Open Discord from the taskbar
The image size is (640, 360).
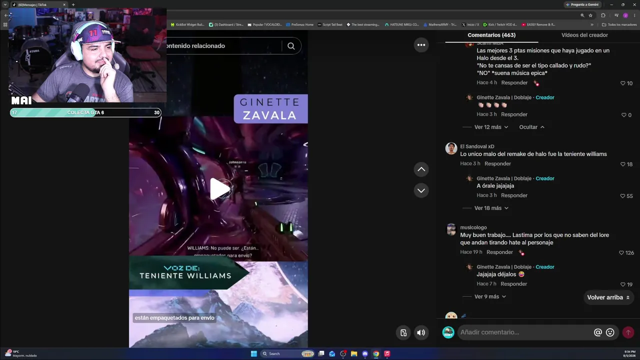365,354
